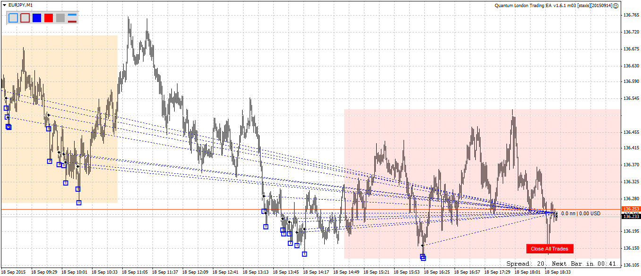Click the solid blue square panel button
641x276 pixels.
tap(37, 18)
